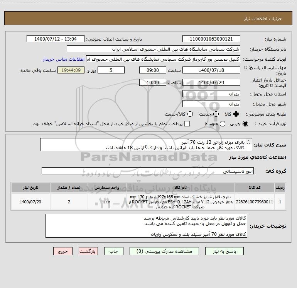The height and width of the screenshot is (288, 297).
Task: Click the quantity cell showing 2
Action: click(69, 202)
